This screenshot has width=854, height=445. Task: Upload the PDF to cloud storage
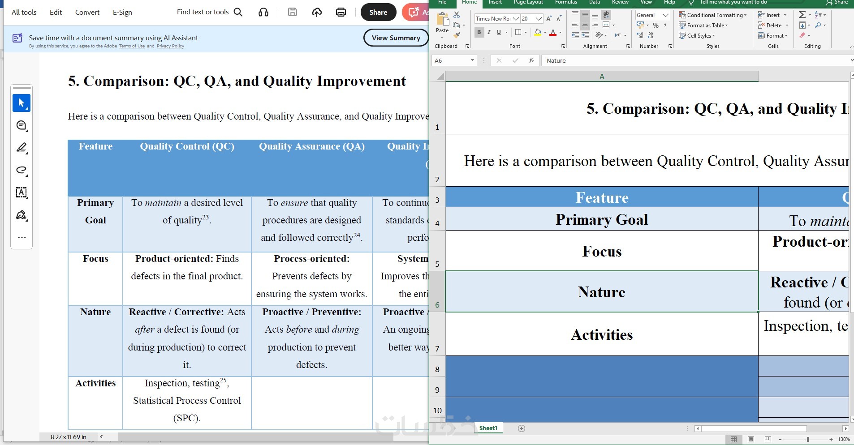click(x=317, y=12)
